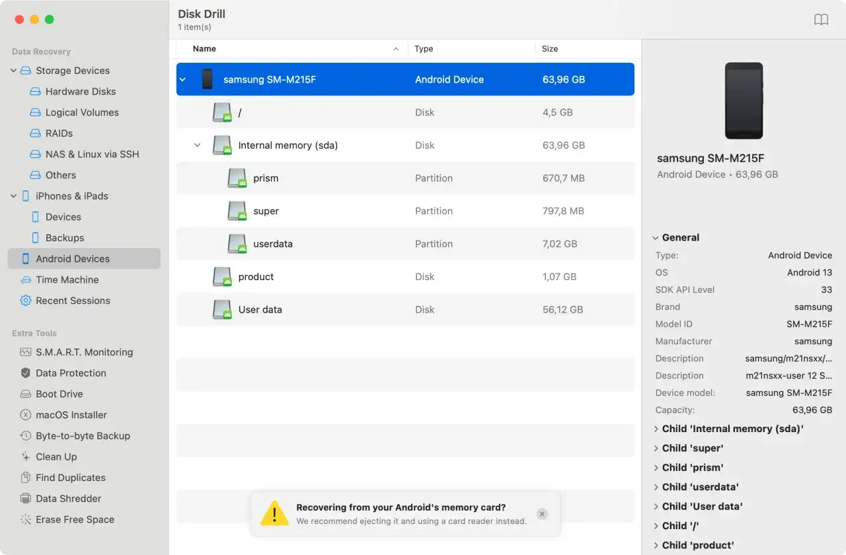Viewport: 846px width, 555px height.
Task: Sort the list by Type column
Action: click(x=472, y=49)
